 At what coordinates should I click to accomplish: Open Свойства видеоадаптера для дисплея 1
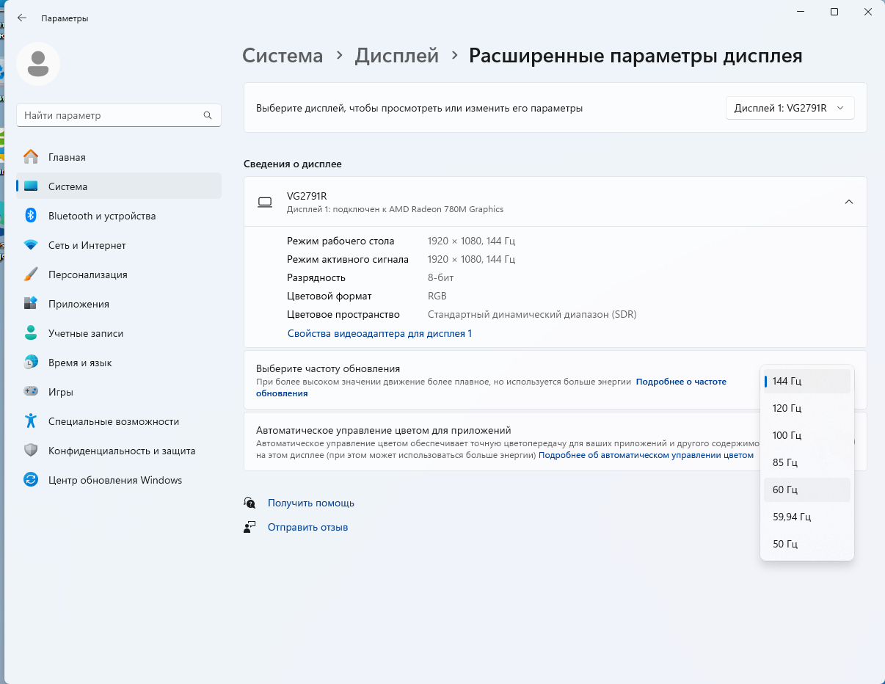click(x=379, y=333)
